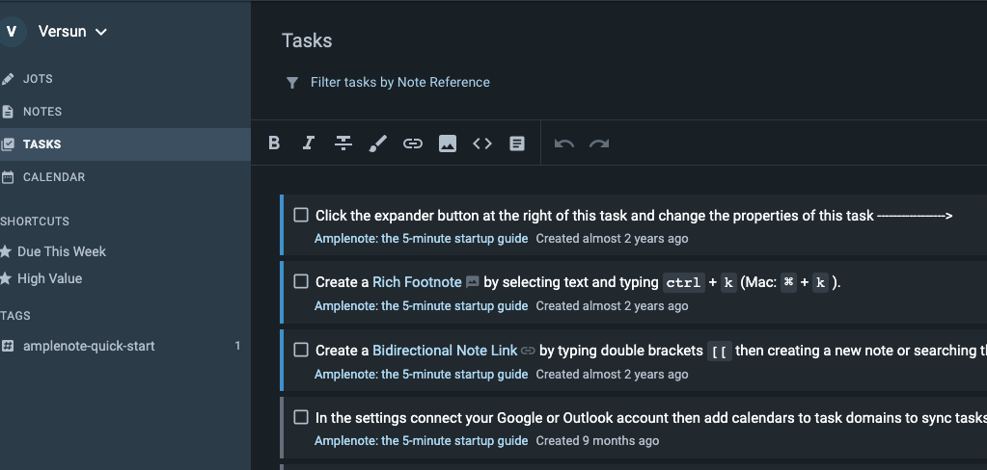Image resolution: width=987 pixels, height=470 pixels.
Task: Open the Rich Footnote link
Action: (417, 282)
